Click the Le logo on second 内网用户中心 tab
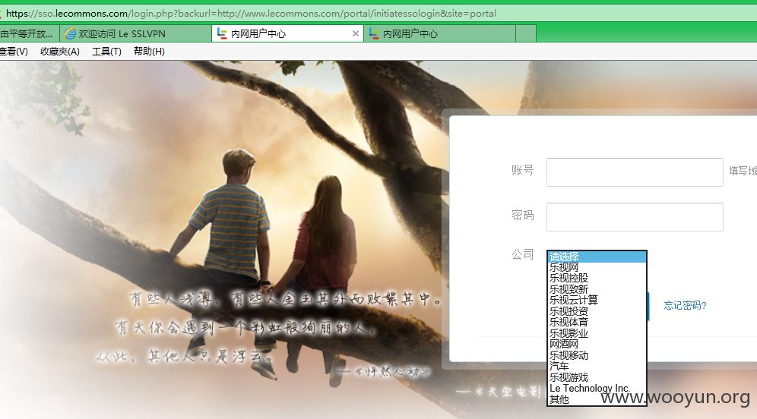Image resolution: width=757 pixels, height=419 pixels. (x=374, y=33)
